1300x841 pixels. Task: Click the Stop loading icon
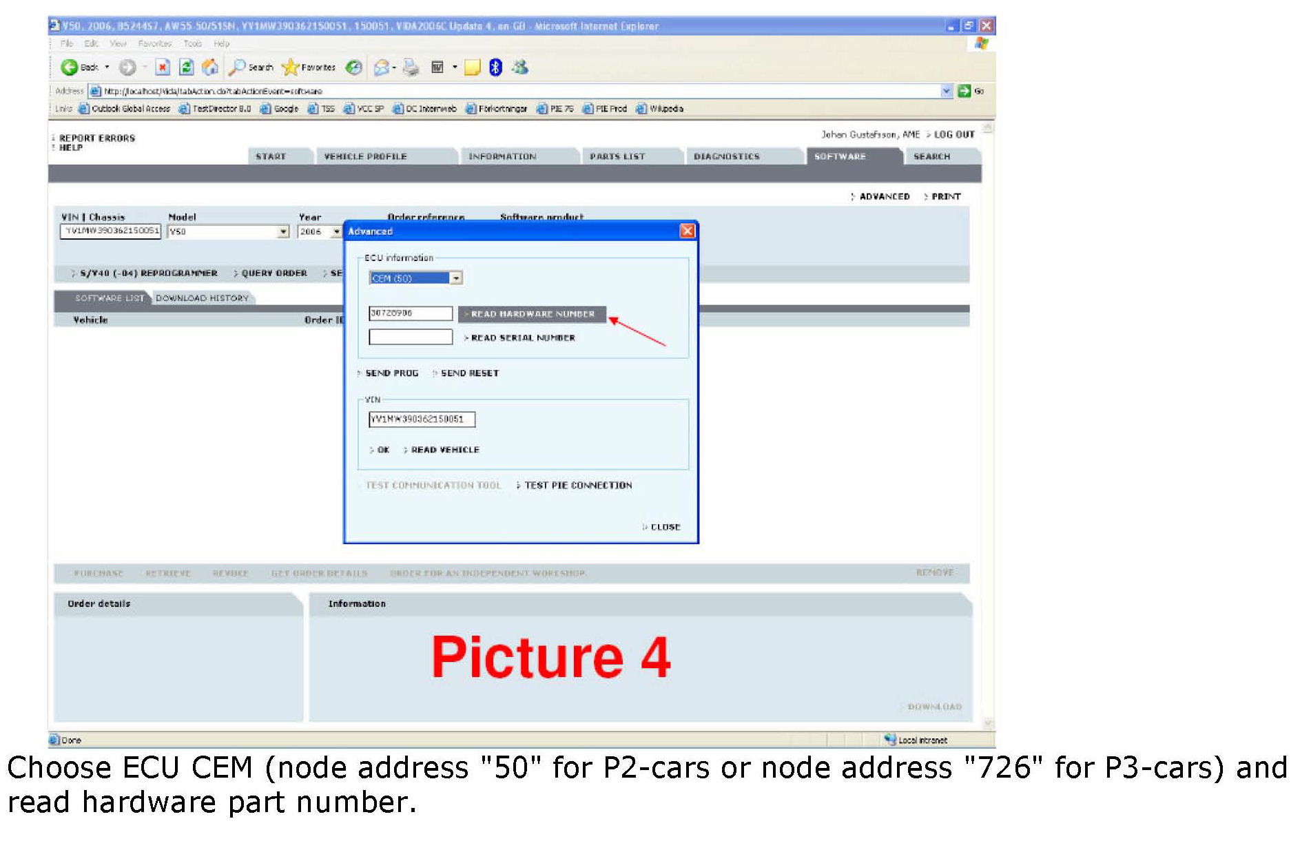tap(163, 67)
